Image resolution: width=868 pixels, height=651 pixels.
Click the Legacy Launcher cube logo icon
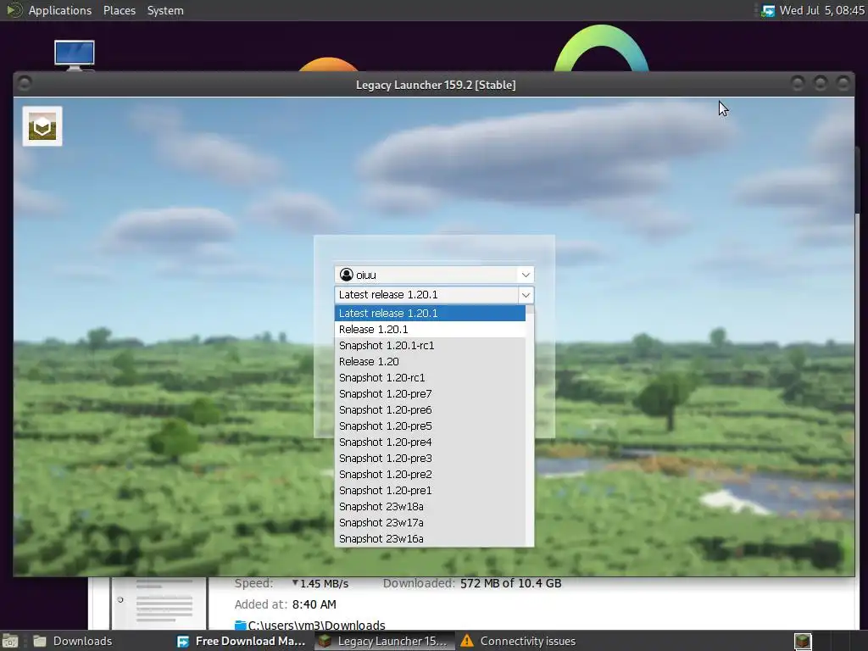coord(42,127)
